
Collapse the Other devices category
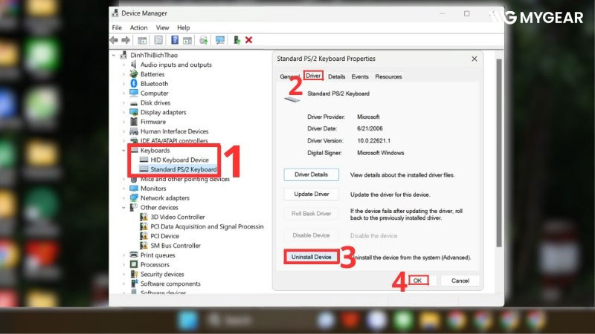pyautogui.click(x=123, y=208)
